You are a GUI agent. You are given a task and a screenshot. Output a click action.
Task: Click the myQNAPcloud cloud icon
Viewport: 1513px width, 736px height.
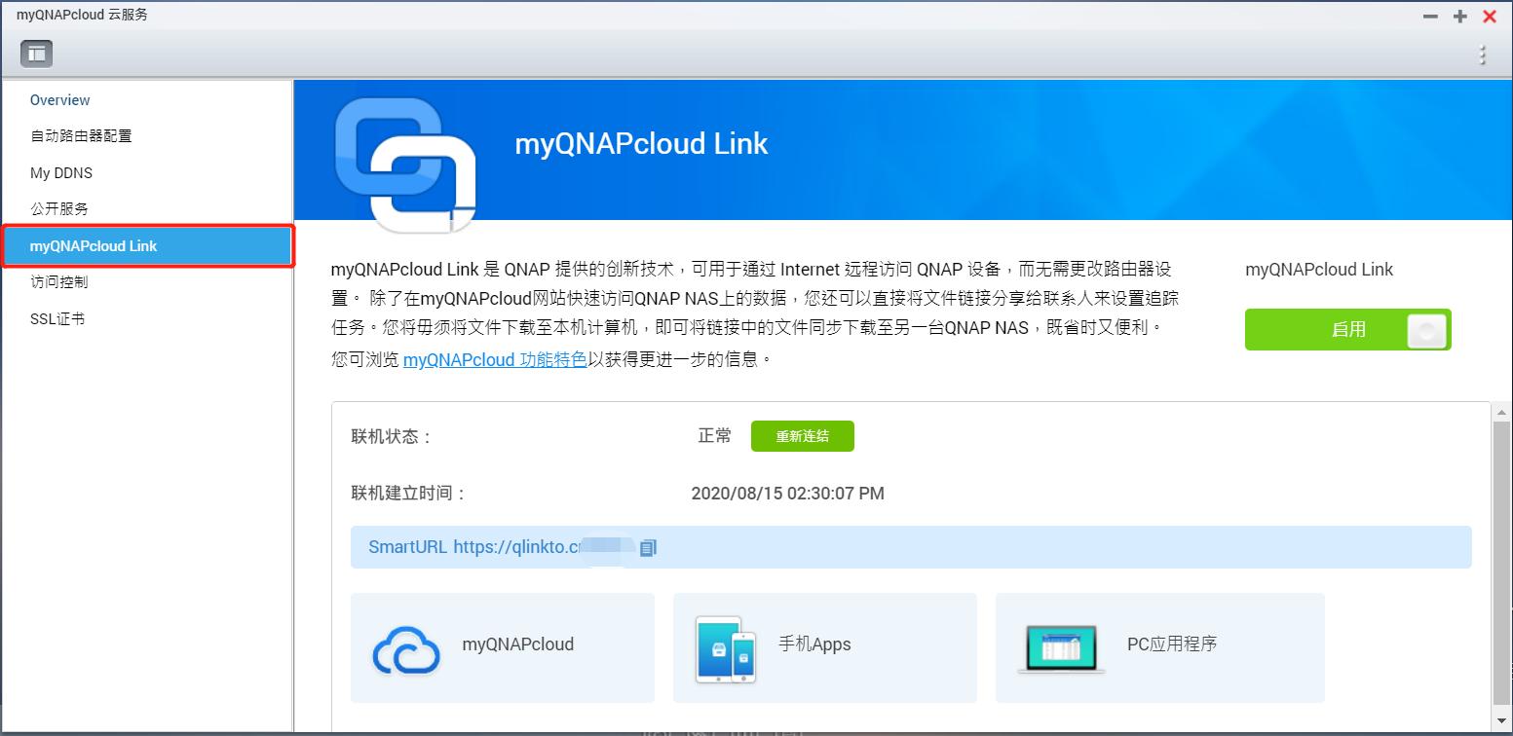click(406, 648)
